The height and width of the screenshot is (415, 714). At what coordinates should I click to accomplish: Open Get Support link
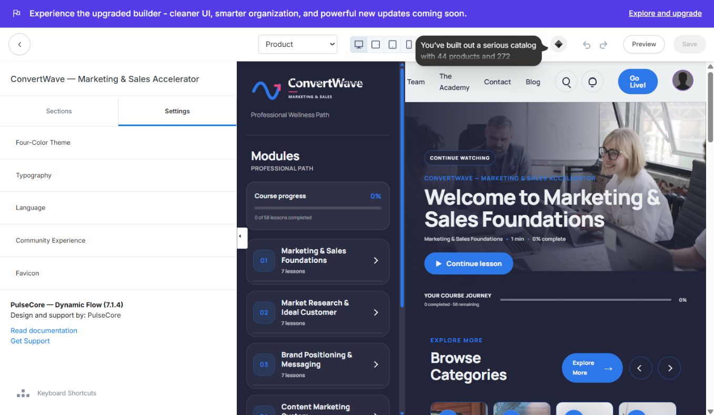point(30,341)
